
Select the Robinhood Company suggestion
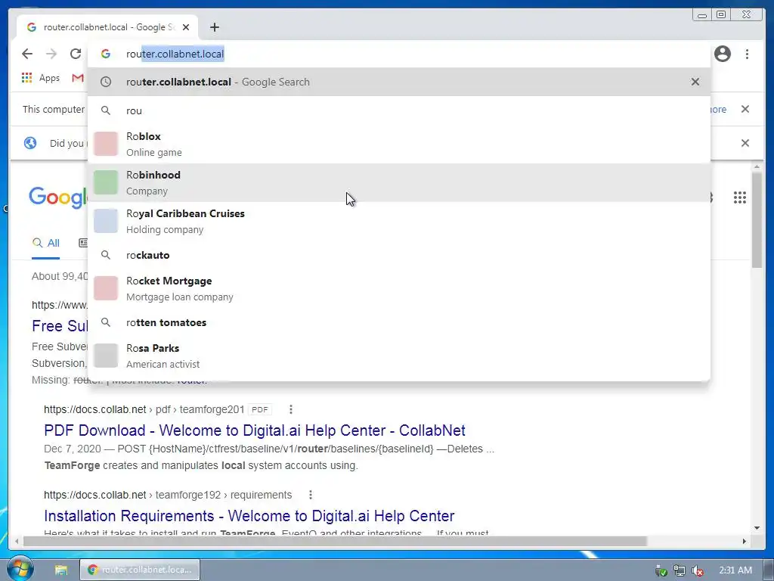[399, 183]
